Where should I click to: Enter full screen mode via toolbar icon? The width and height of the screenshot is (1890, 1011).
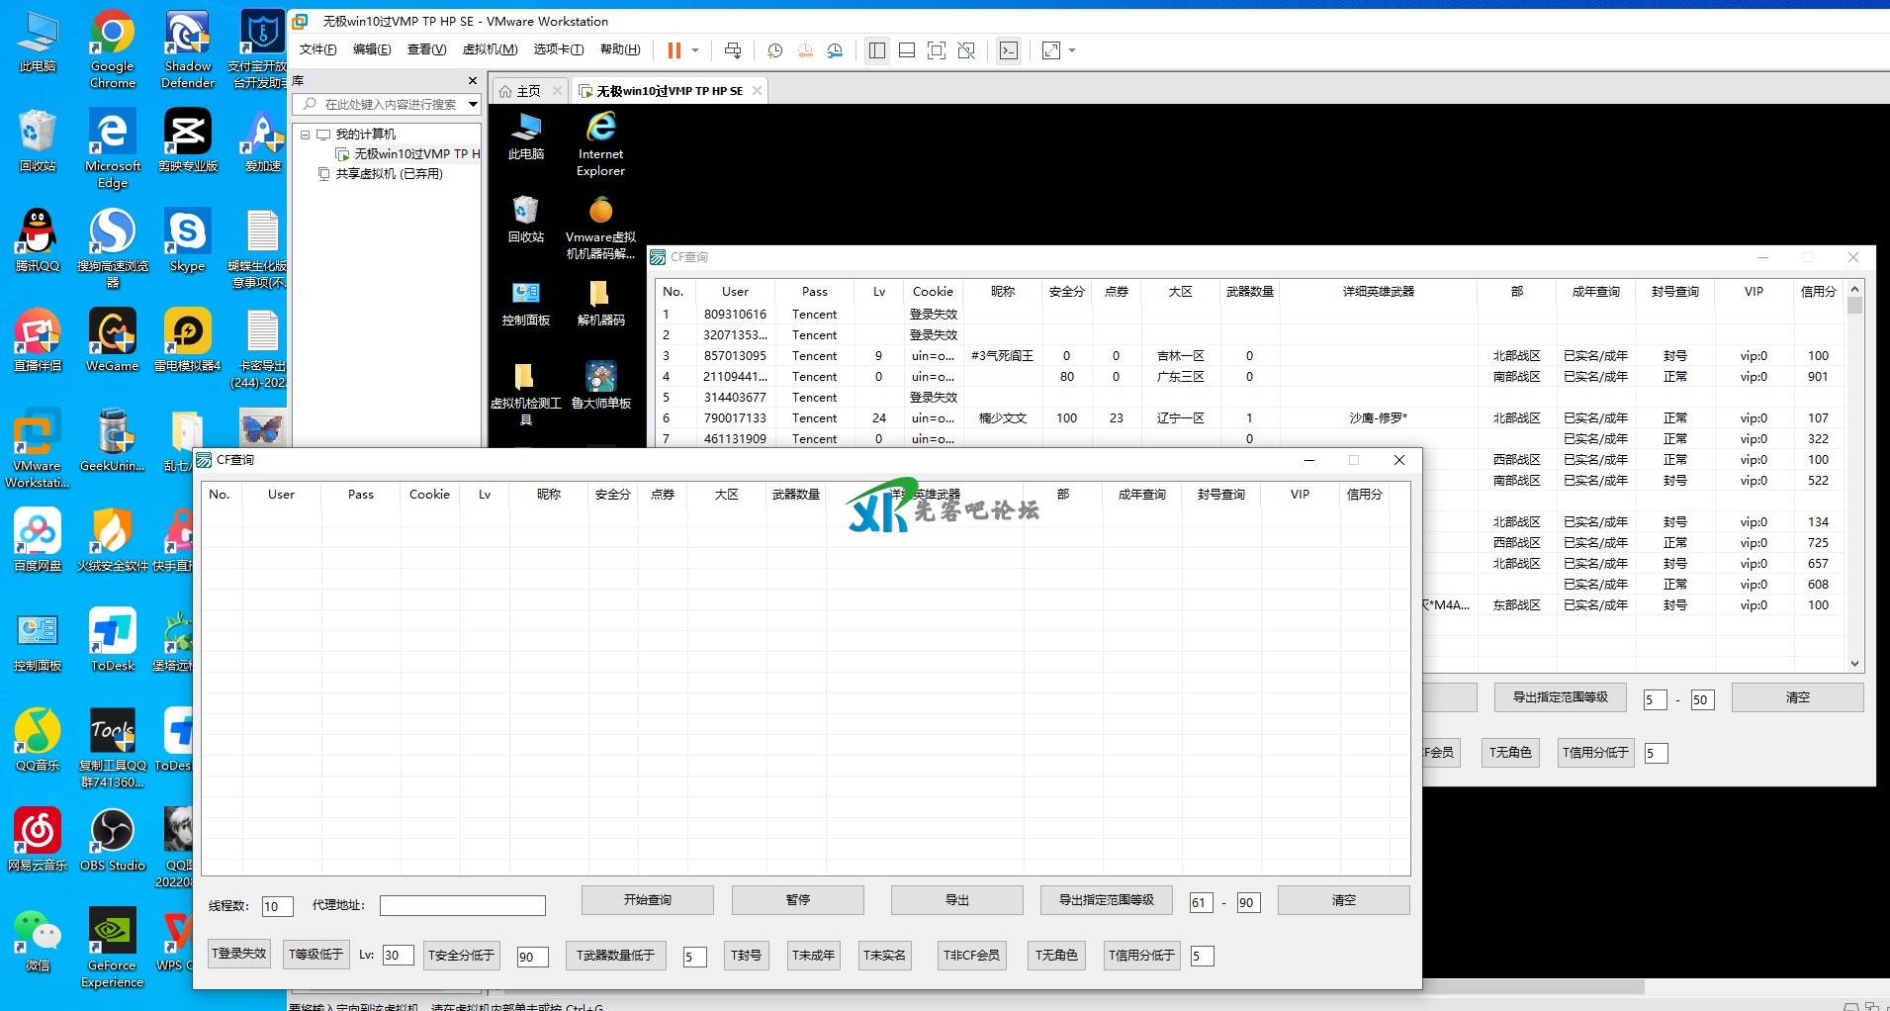pos(937,50)
